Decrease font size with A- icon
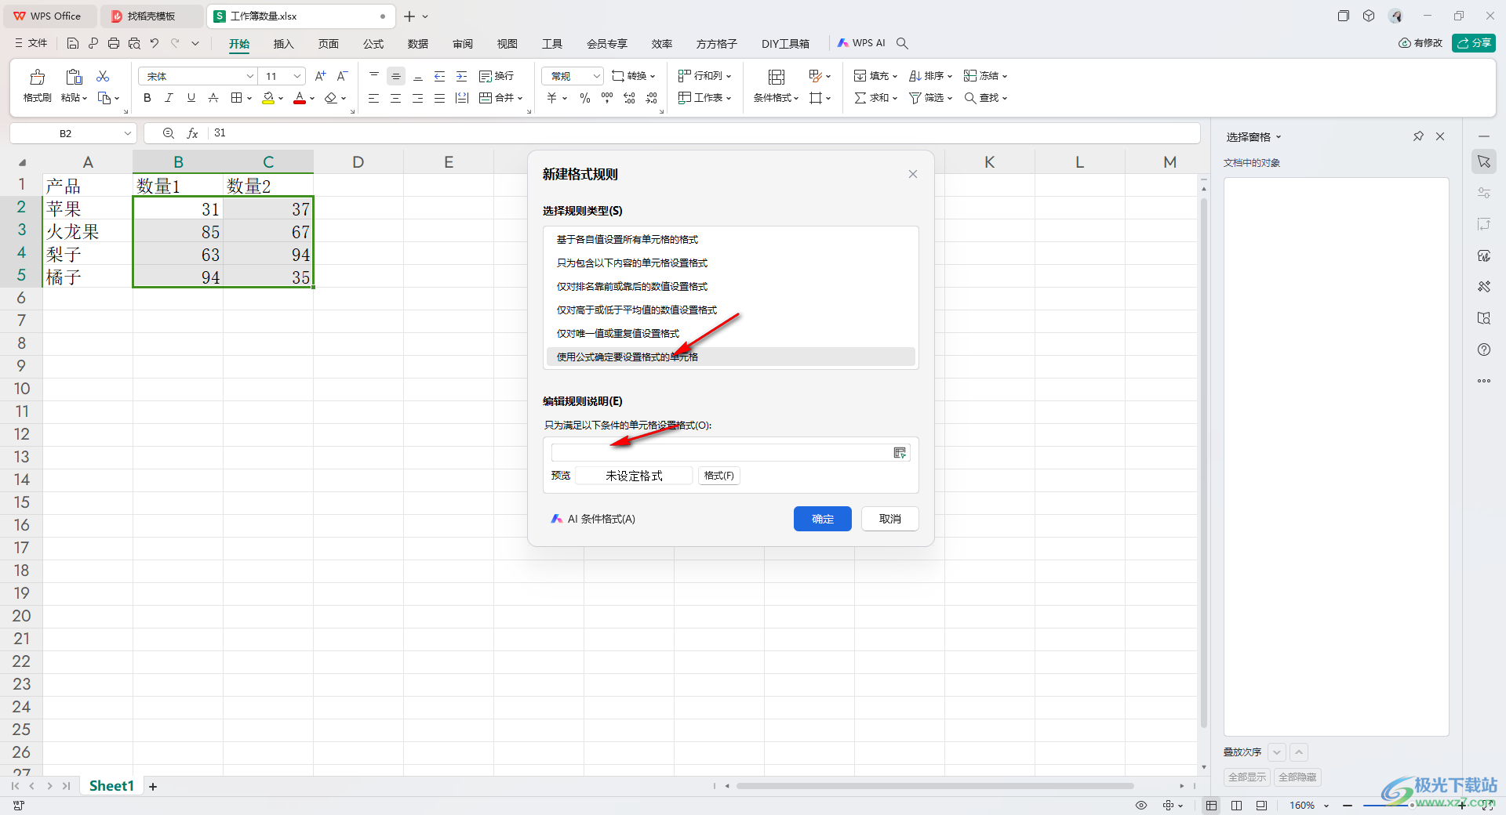Screen dimensions: 1506x815 [342, 76]
